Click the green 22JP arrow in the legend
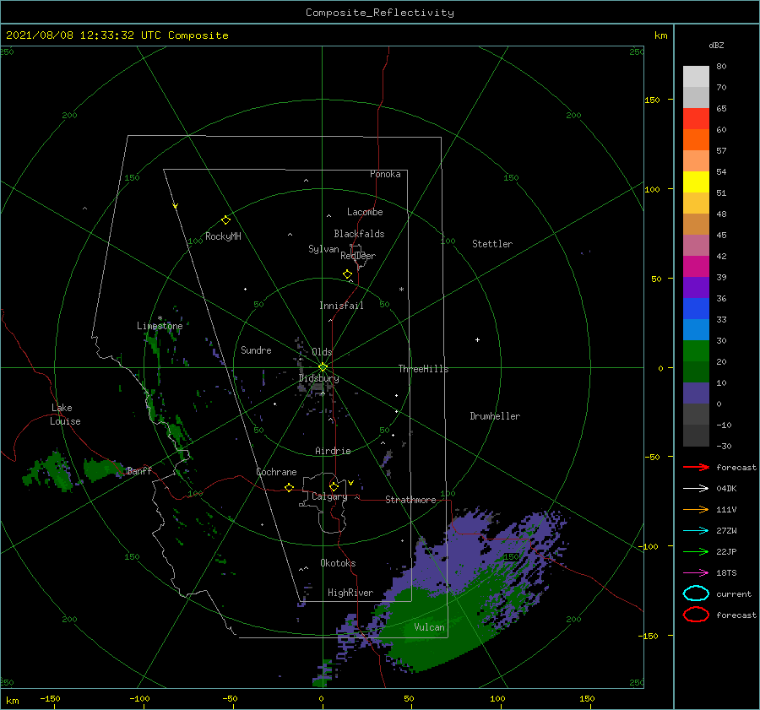Image resolution: width=760 pixels, height=710 pixels. tap(696, 551)
